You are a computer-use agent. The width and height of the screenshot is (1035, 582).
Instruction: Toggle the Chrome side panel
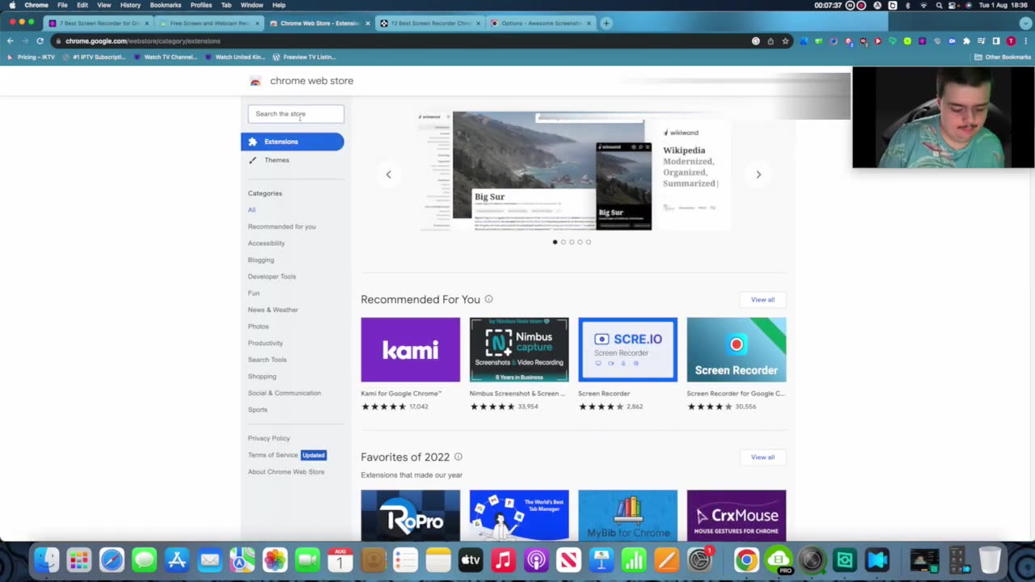coord(996,40)
